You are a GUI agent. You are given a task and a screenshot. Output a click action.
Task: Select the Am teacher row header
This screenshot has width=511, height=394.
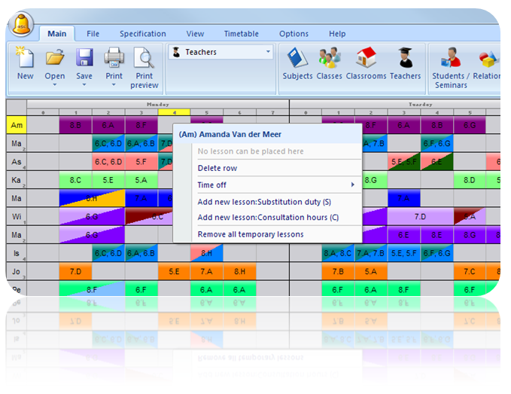click(x=17, y=125)
